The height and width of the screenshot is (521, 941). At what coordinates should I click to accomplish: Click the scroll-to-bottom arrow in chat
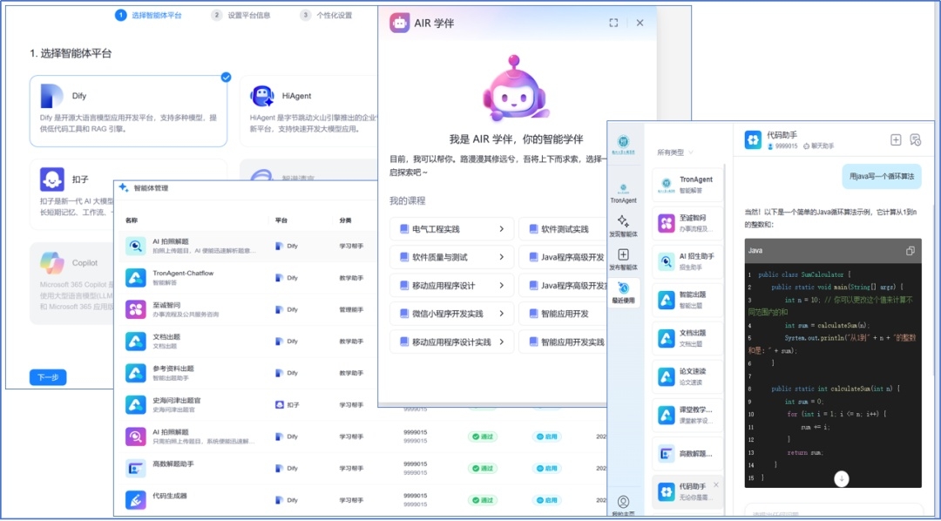coord(841,478)
